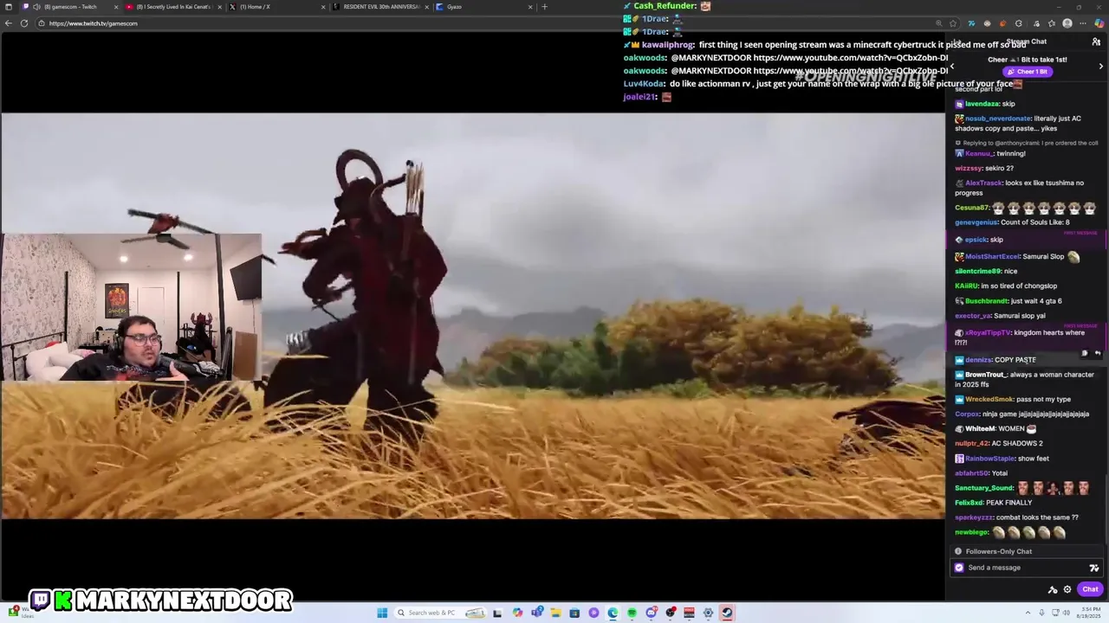Open the chat settings gear
Screen dimensions: 1109x623
tap(1067, 589)
